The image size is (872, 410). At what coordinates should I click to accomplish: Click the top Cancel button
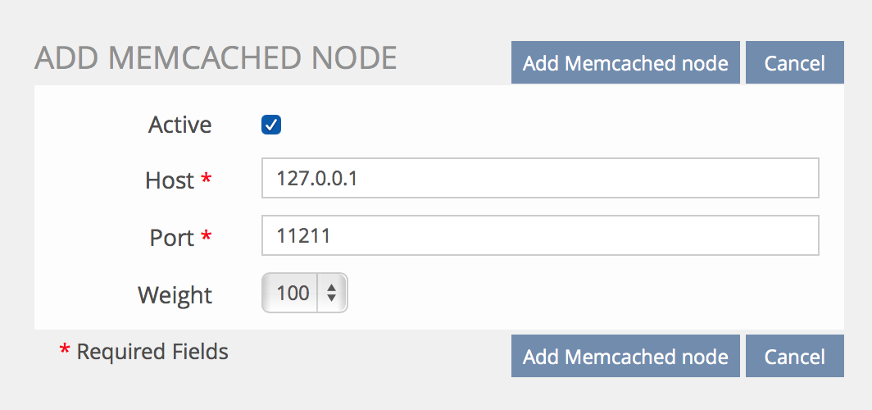coord(794,63)
